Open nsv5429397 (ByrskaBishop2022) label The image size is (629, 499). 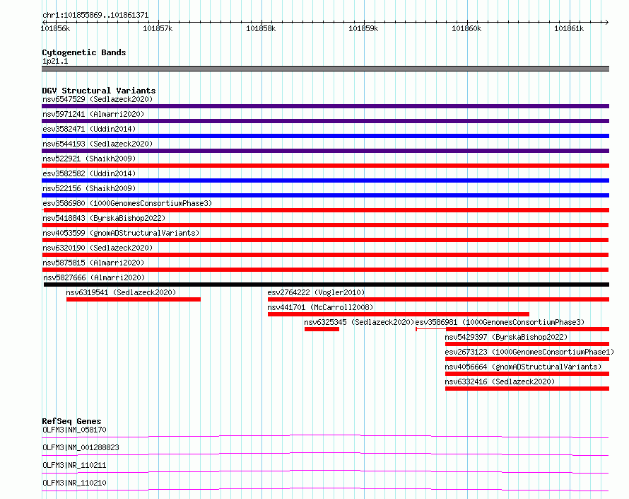506,337
